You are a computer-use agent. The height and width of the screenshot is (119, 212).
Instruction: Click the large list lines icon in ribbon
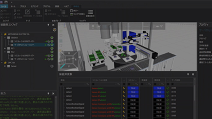[90, 12]
